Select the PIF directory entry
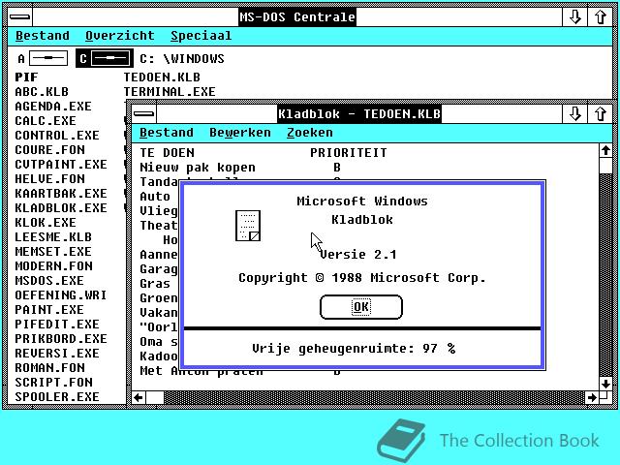This screenshot has height=465, width=620. click(x=26, y=77)
